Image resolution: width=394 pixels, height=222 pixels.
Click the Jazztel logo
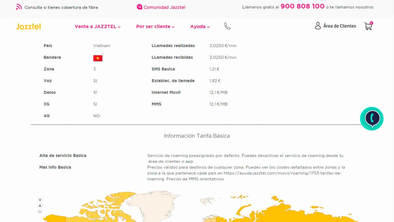(x=28, y=27)
